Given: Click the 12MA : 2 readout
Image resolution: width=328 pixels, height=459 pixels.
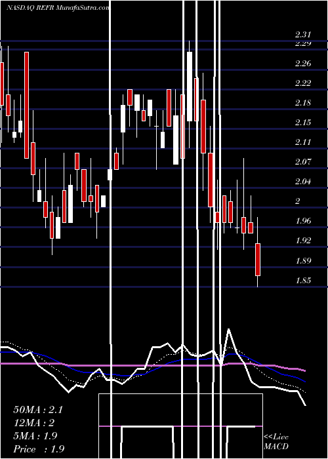Looking at the screenshot, I should [x=34, y=423].
